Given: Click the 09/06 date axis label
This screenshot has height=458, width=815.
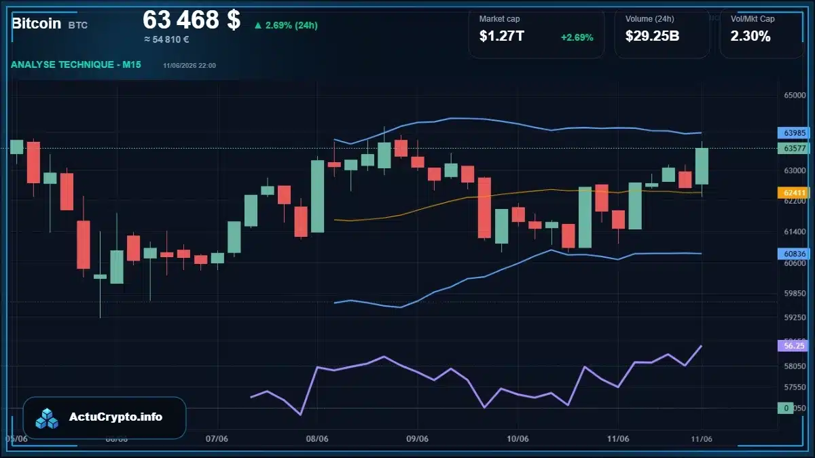Looking at the screenshot, I should pyautogui.click(x=417, y=439).
